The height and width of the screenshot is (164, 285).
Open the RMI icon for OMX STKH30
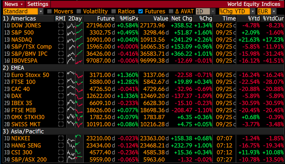[x=61, y=117]
